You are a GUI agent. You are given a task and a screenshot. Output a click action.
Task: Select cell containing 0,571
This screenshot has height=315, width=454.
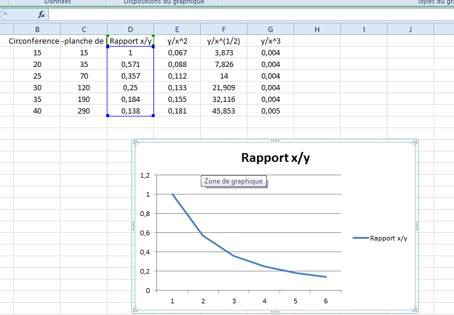coord(130,64)
